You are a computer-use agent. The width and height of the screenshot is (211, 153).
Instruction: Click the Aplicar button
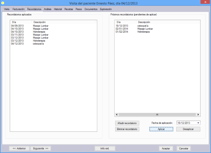(161, 129)
